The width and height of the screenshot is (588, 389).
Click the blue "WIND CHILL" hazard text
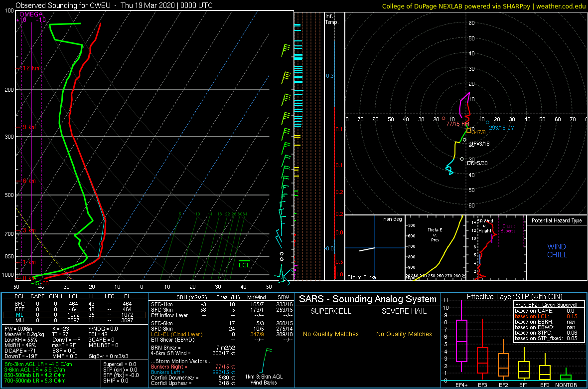click(x=557, y=251)
